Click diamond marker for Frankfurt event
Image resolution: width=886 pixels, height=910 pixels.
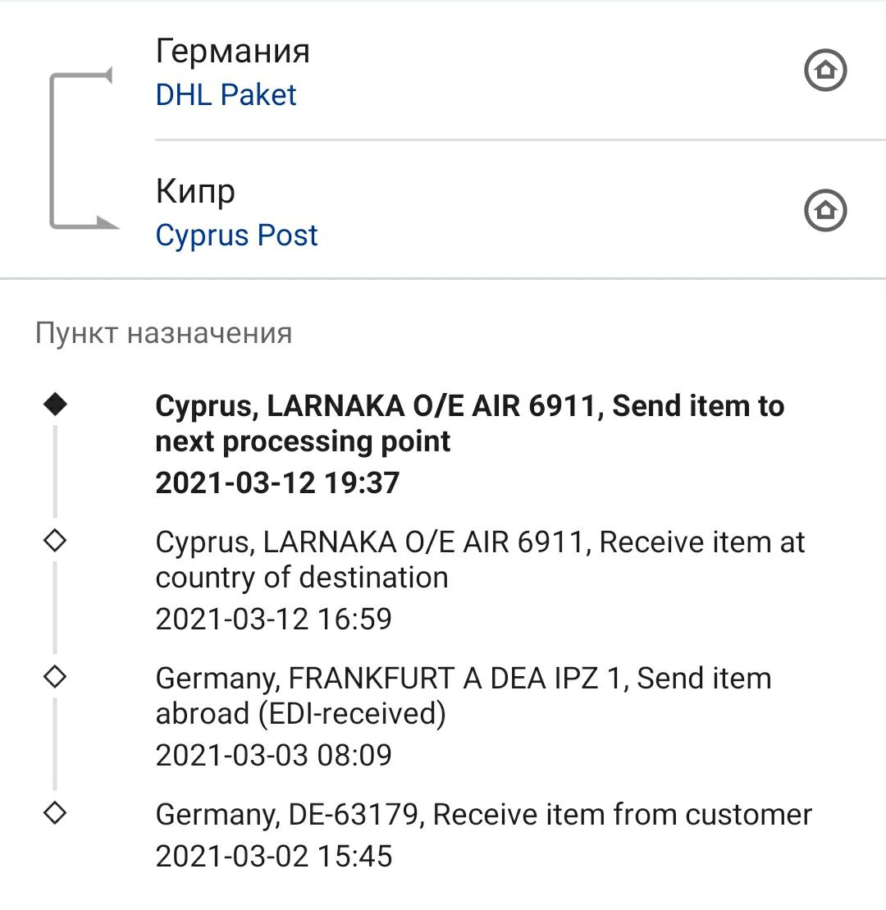tap(56, 677)
